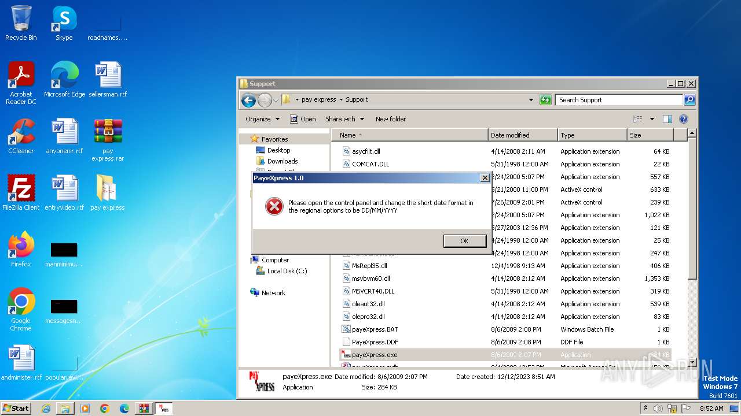Click the pay express breadcrumb segment
Viewport: 741px width, 416px height.
[x=318, y=99]
